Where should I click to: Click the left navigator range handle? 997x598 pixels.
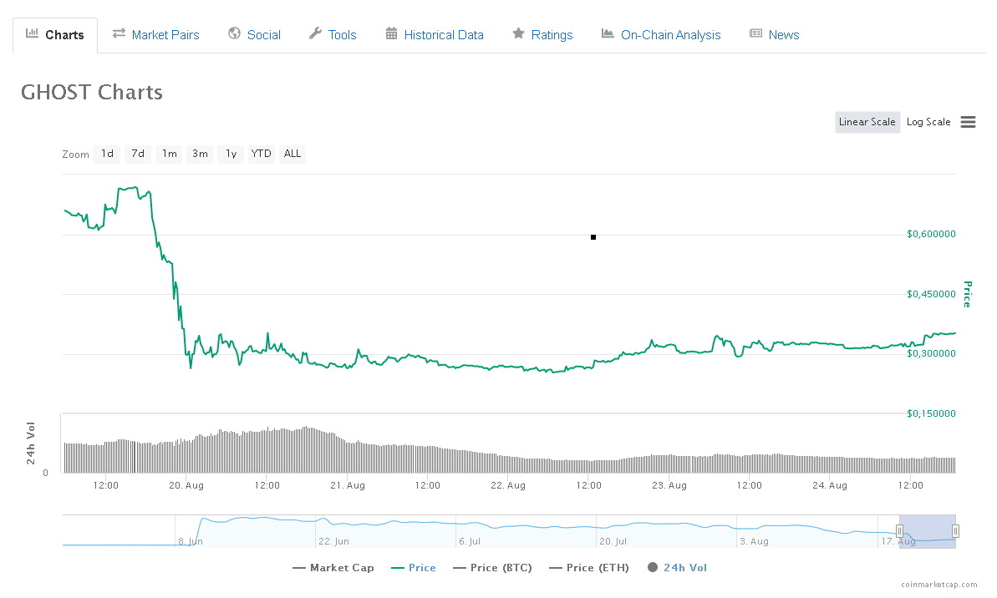click(899, 531)
